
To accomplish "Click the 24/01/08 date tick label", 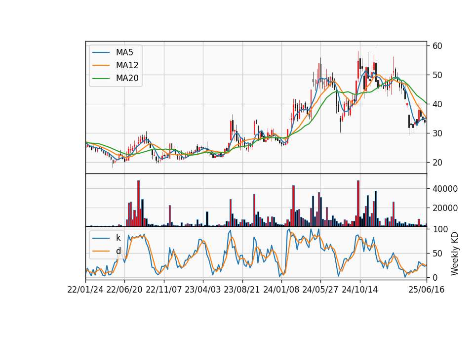I will pos(281,290).
